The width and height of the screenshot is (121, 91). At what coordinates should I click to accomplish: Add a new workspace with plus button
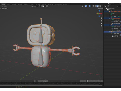pyautogui.click(x=69, y=4)
